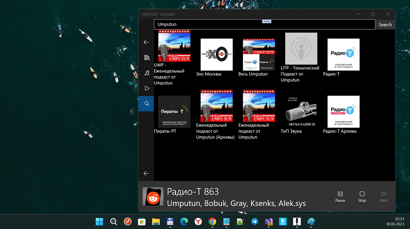Viewport: 410px width, 229px height.
Task: Click 'Umputun, Bobuk, Gray, Ksenks, Alek.sys' text
Action: [x=236, y=203]
